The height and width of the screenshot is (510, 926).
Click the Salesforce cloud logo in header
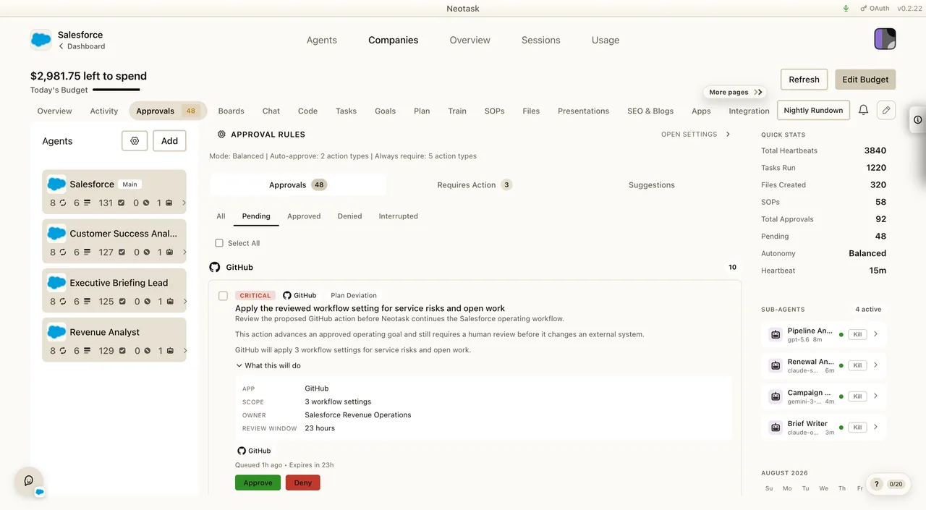tap(41, 40)
